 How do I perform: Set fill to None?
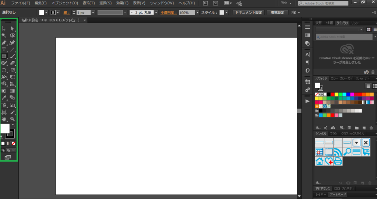14,143
